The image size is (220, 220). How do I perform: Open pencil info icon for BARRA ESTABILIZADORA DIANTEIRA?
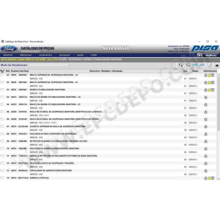point(206,90)
